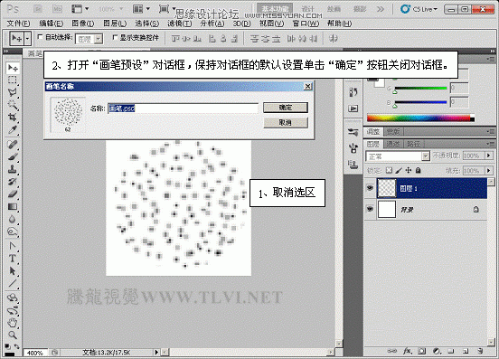The width and height of the screenshot is (499, 359).
Task: Select Essentials workspace button
Action: pyautogui.click(x=276, y=9)
